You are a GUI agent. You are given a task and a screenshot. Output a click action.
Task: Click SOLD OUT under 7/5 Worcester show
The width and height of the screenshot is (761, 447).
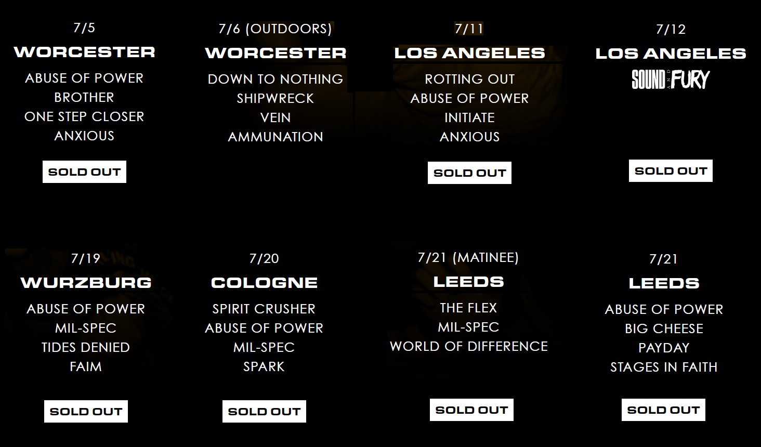click(x=84, y=172)
